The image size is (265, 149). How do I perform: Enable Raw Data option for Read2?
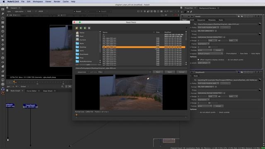238,53
